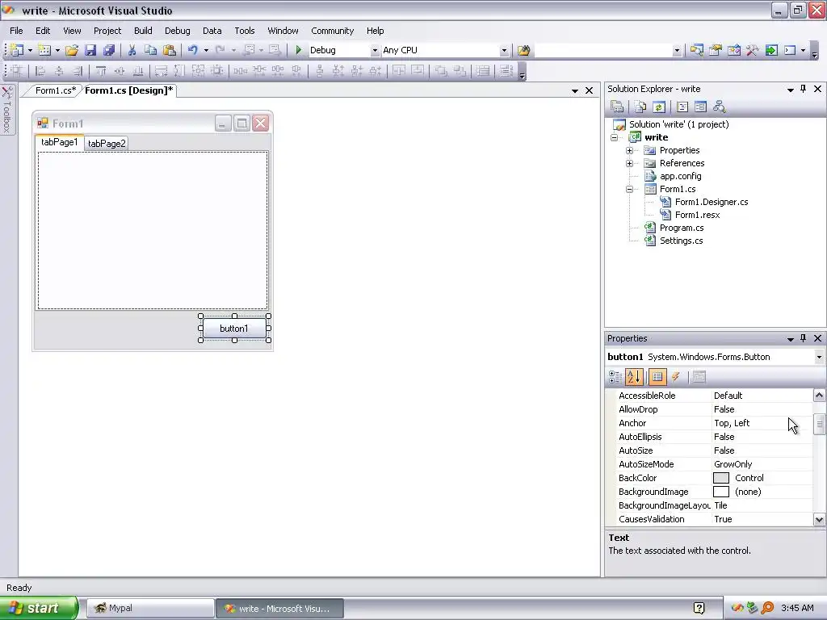Open the button1 object selector dropdown
Viewport: 827px width, 620px height.
coord(819,357)
